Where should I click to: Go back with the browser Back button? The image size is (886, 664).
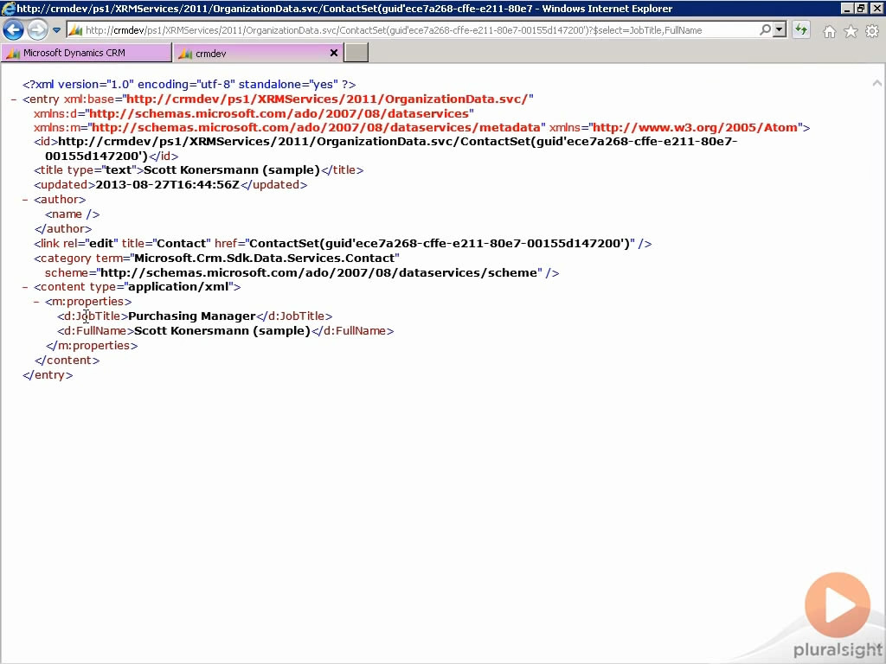tap(14, 30)
